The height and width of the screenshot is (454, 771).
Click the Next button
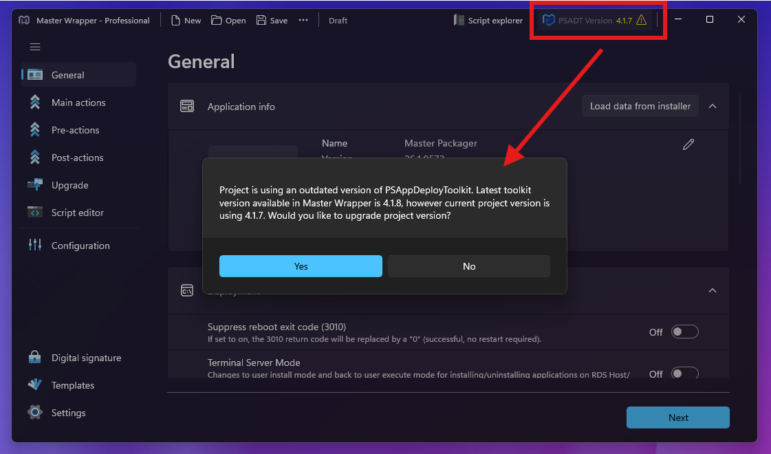(x=677, y=417)
